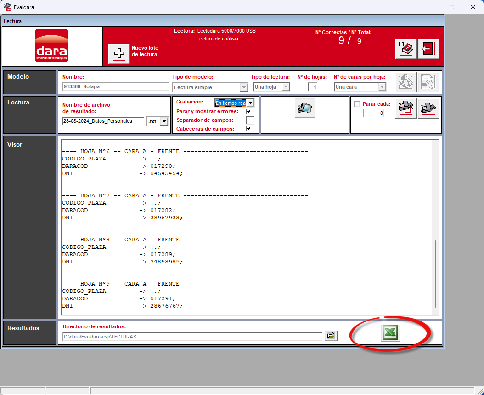The image size is (484, 395).
Task: Click the Nuevo lote de lectura plus button
Action: (119, 54)
